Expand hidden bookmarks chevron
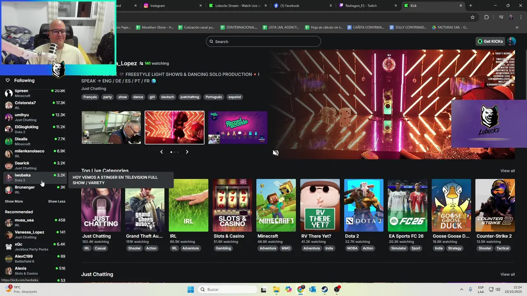Screen dimensions: 527x296 pyautogui.click(x=517, y=28)
